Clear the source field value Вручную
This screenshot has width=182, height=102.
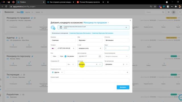tap(97, 64)
